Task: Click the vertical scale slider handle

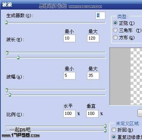Action: pyautogui.click(x=105, y=130)
